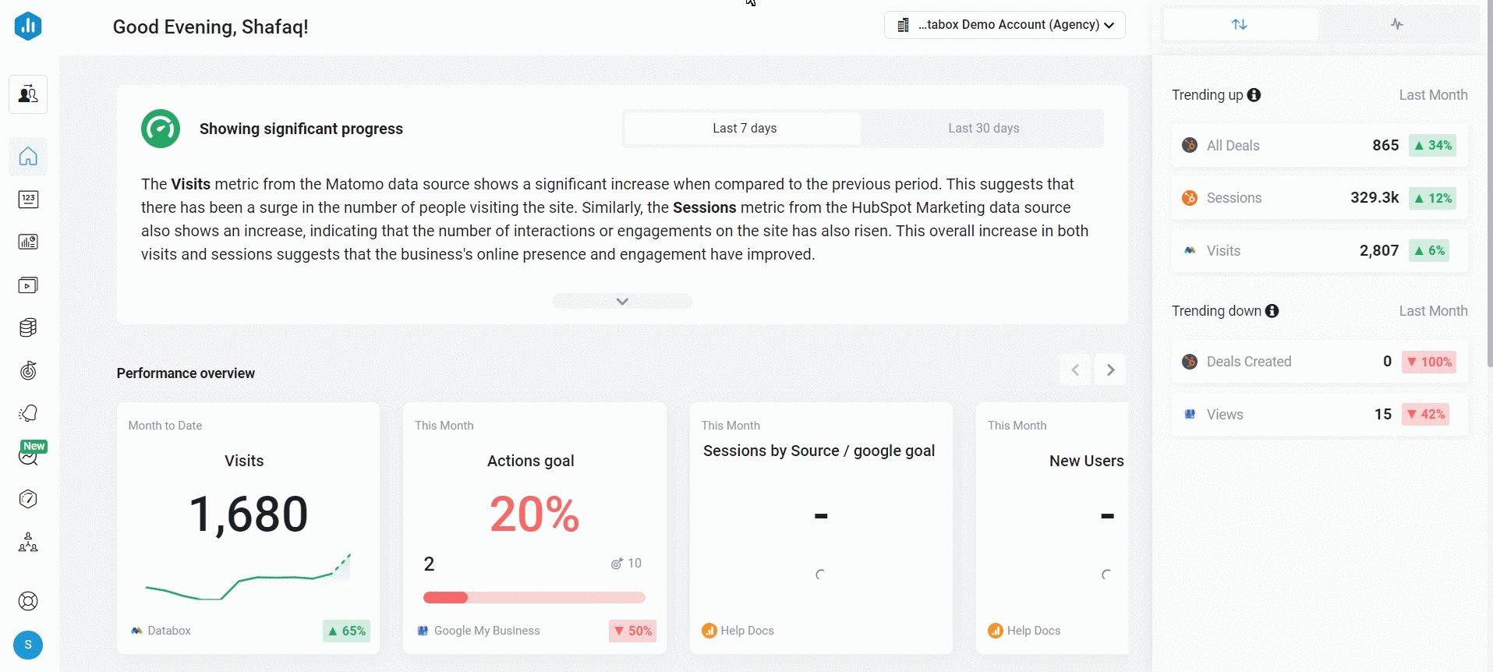
Task: Open the Reports sidebar icon
Action: click(x=28, y=285)
